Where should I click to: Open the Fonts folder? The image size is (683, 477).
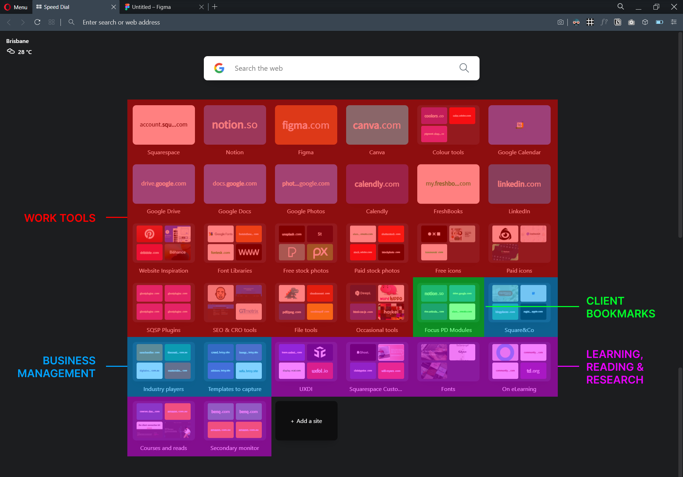pyautogui.click(x=448, y=361)
